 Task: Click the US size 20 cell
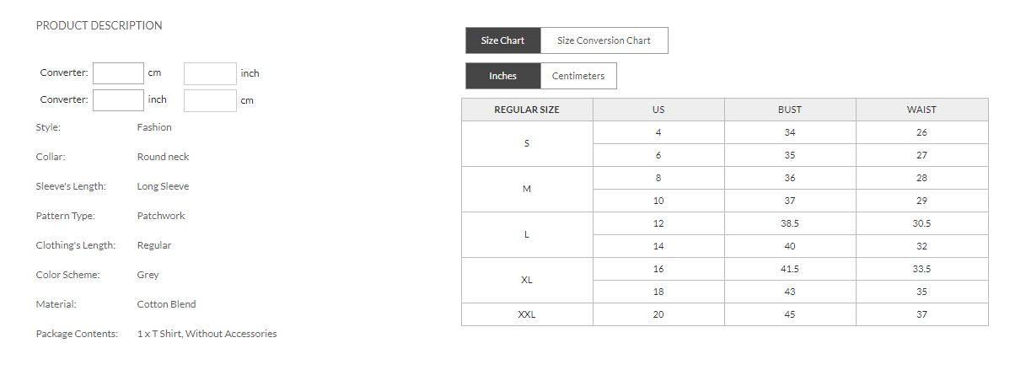tap(658, 314)
